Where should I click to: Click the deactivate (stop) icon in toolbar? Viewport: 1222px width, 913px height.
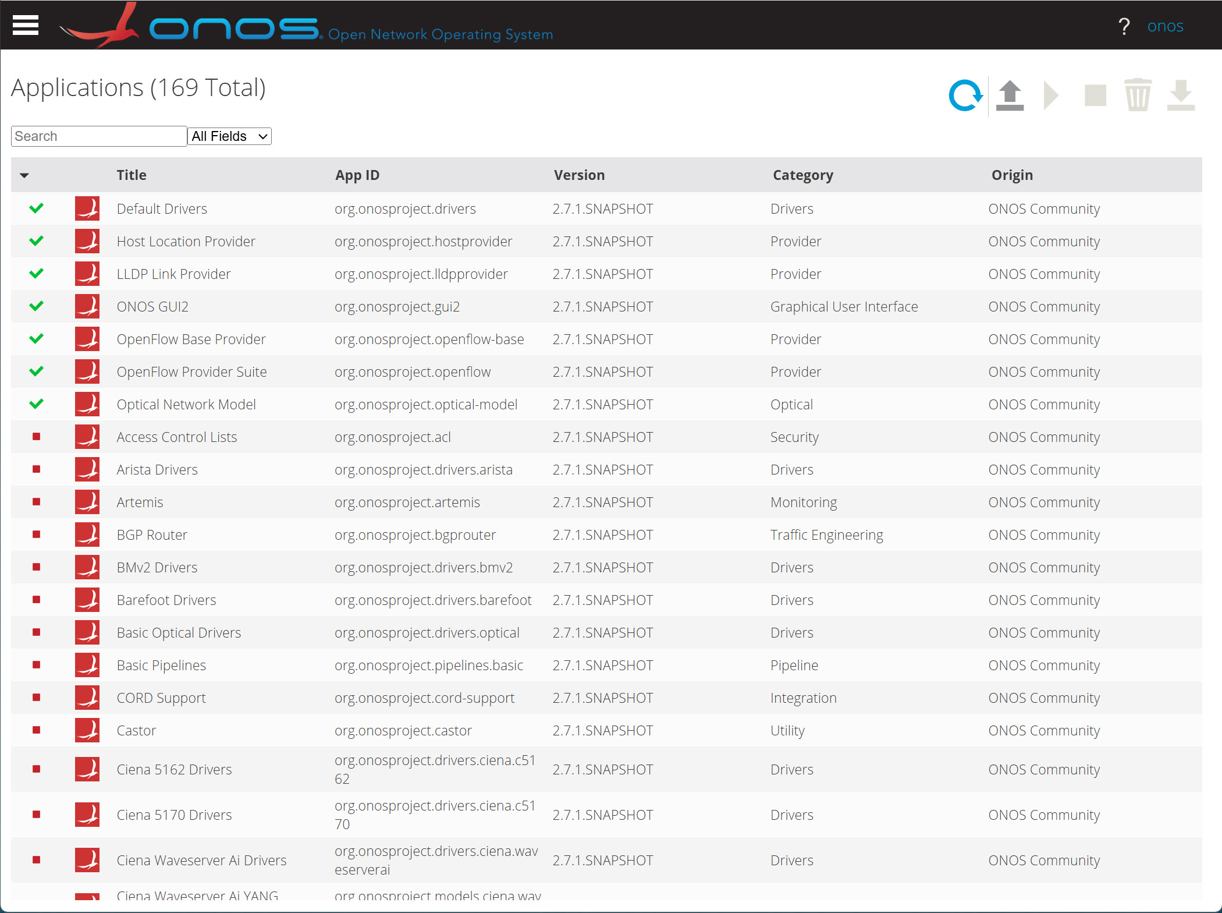[1095, 94]
